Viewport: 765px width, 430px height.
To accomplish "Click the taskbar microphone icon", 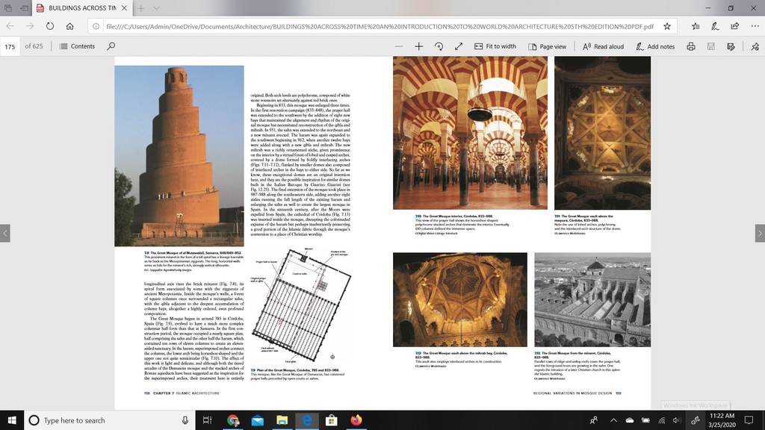I will 185,420.
